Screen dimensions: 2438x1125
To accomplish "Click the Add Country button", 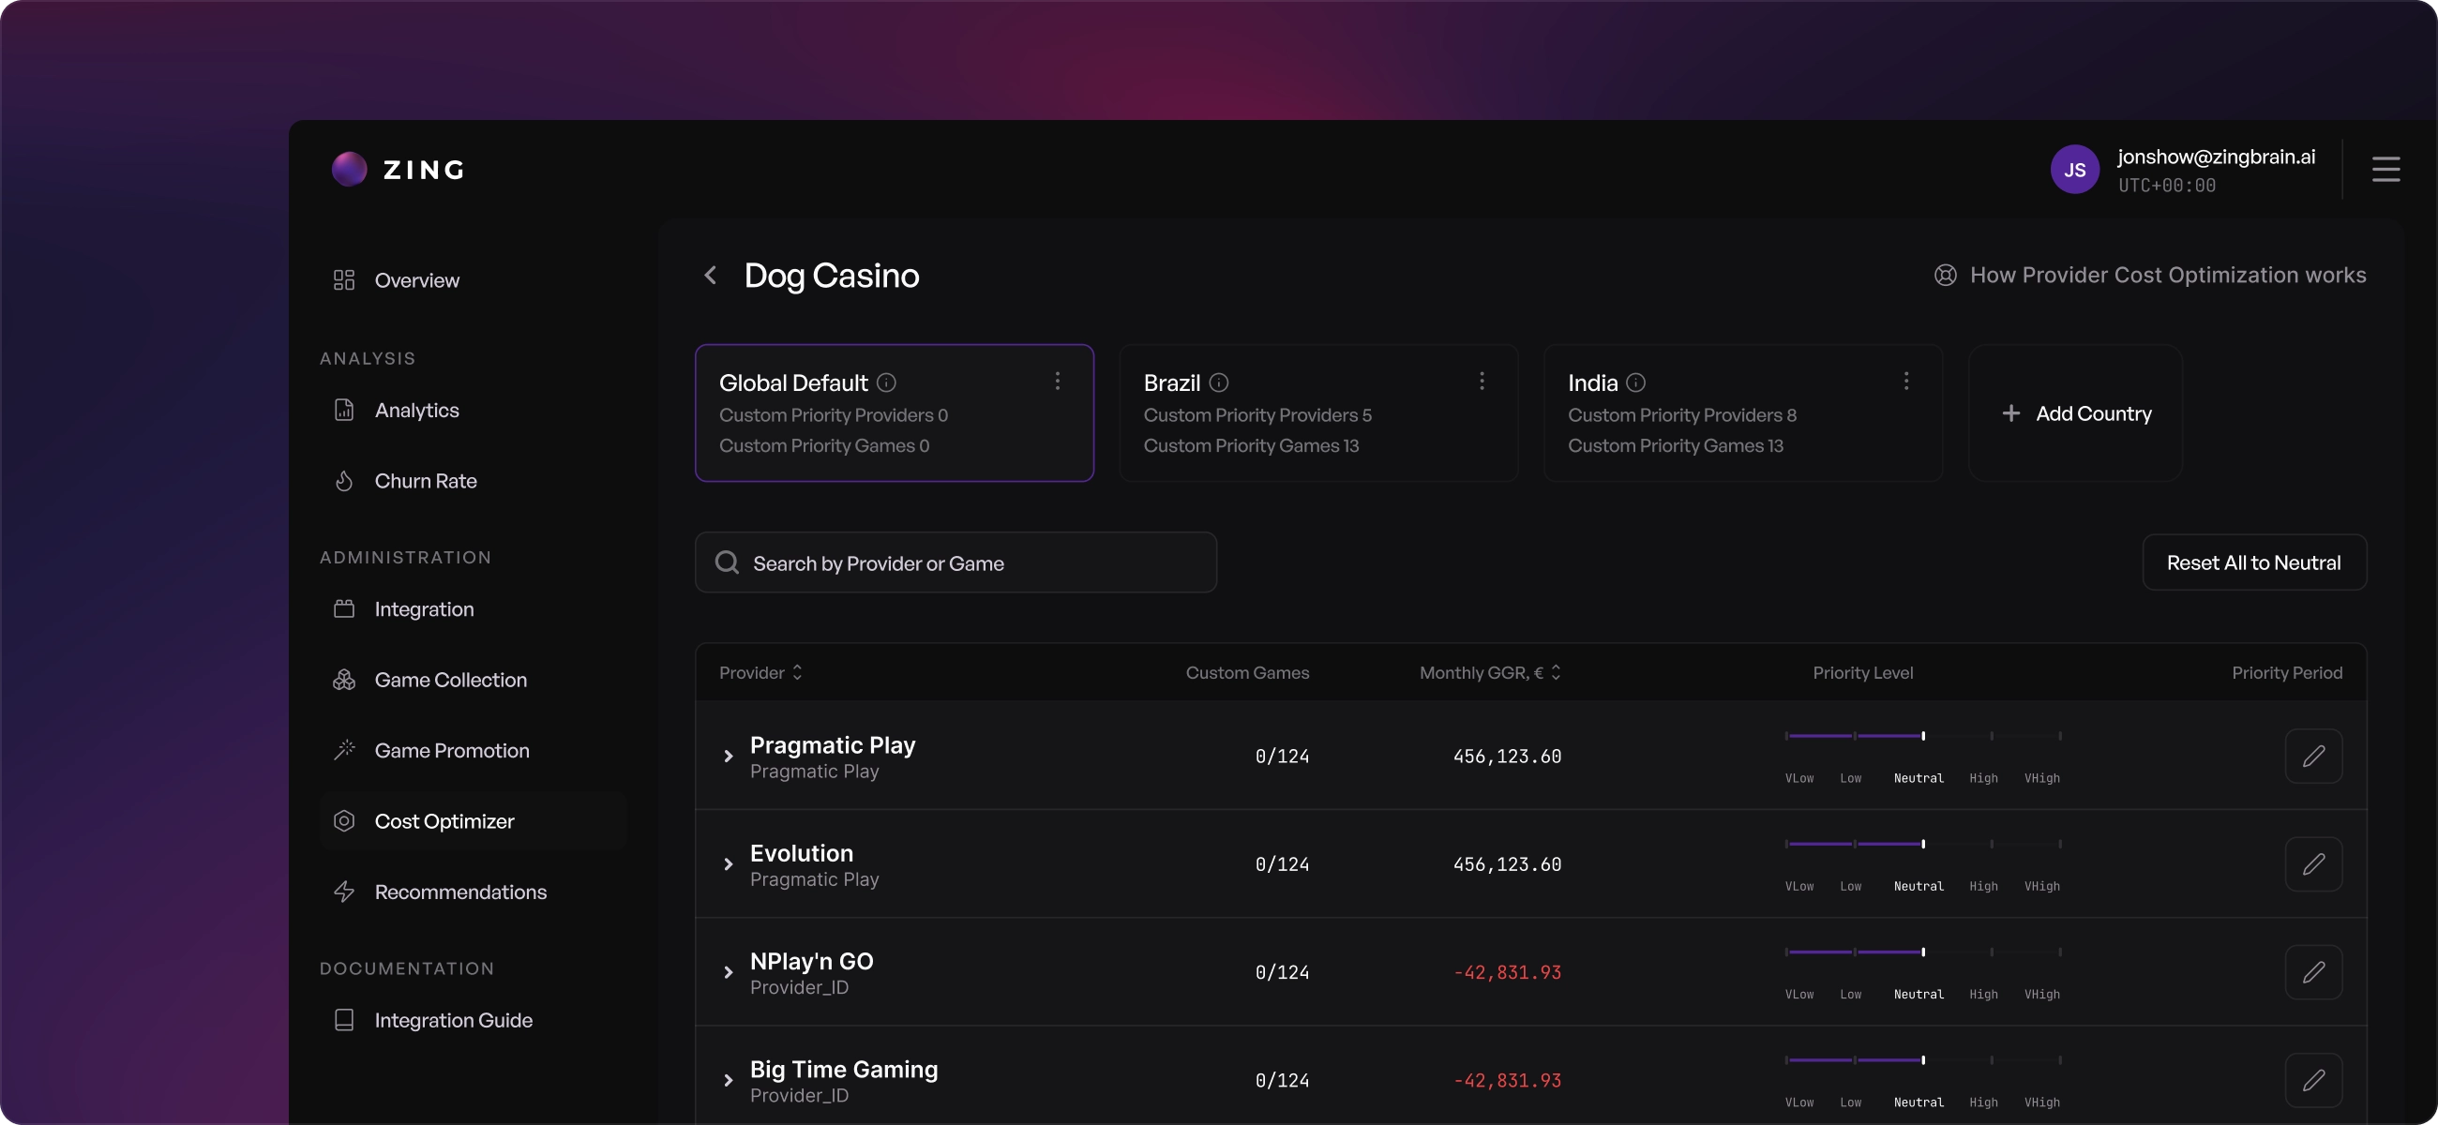I will point(2075,412).
